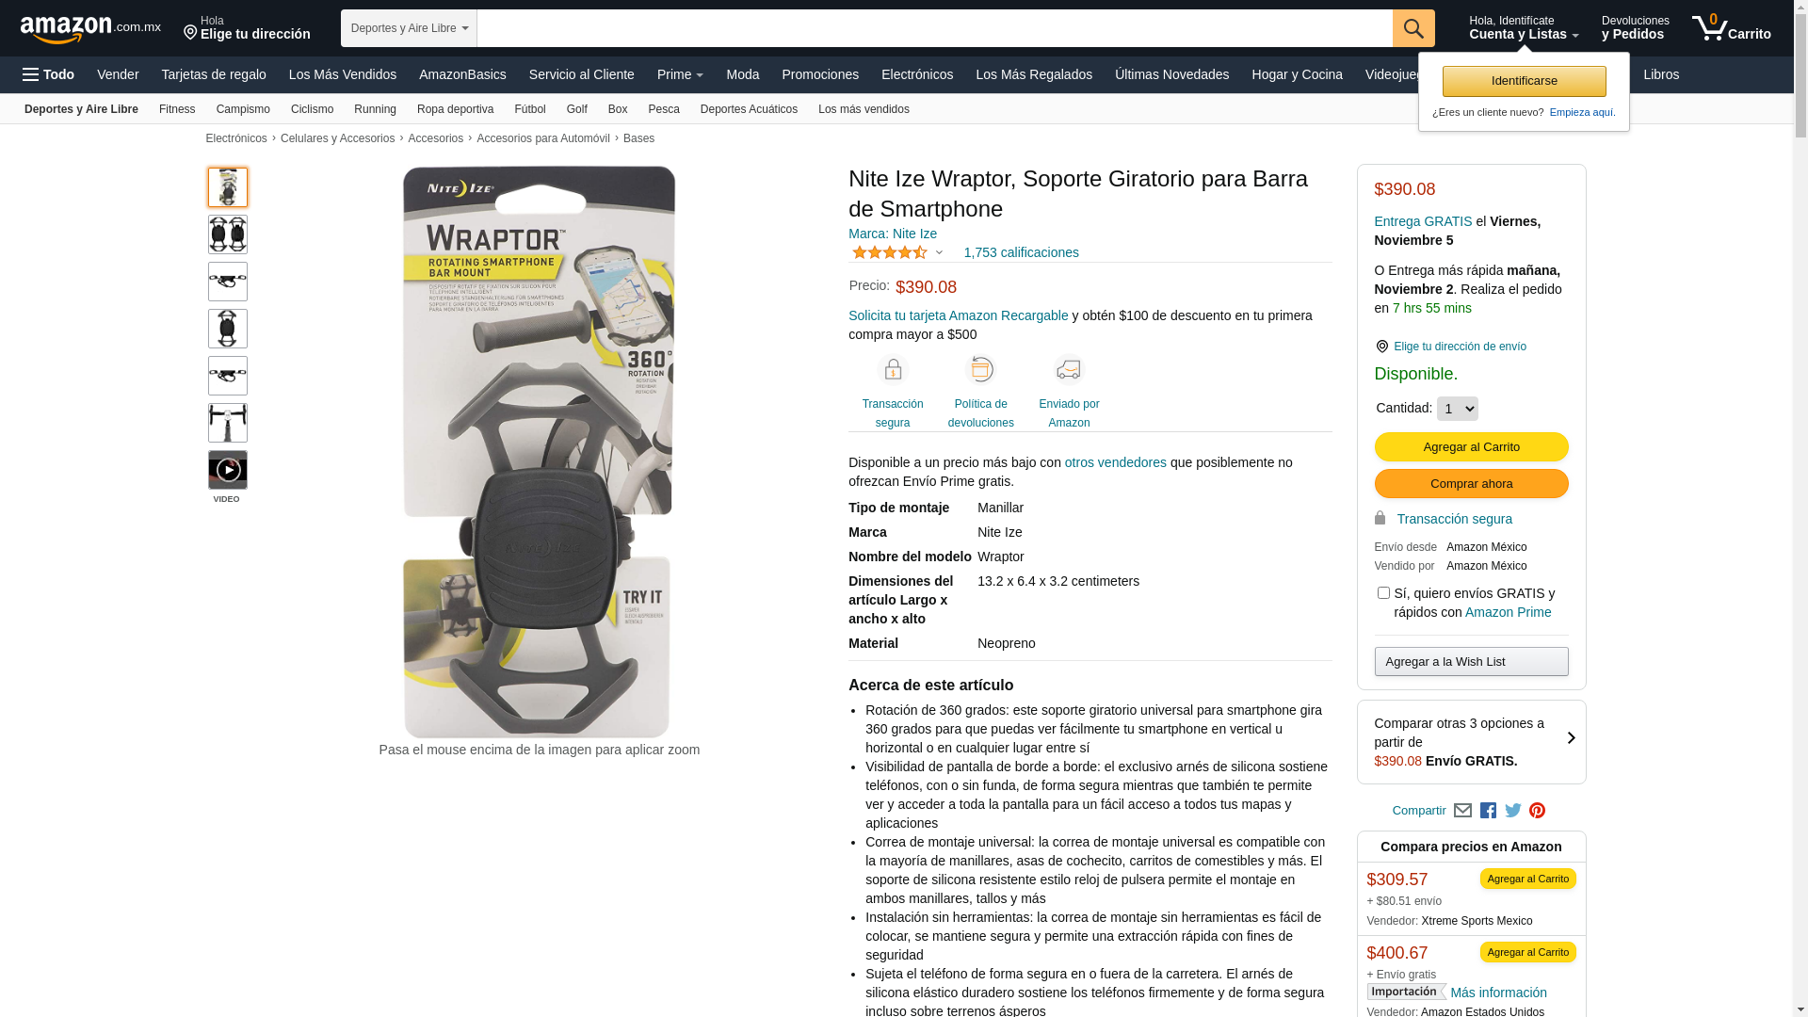Viewport: 1808px width, 1017px height.
Task: Share via Facebook icon
Action: pos(1488,811)
